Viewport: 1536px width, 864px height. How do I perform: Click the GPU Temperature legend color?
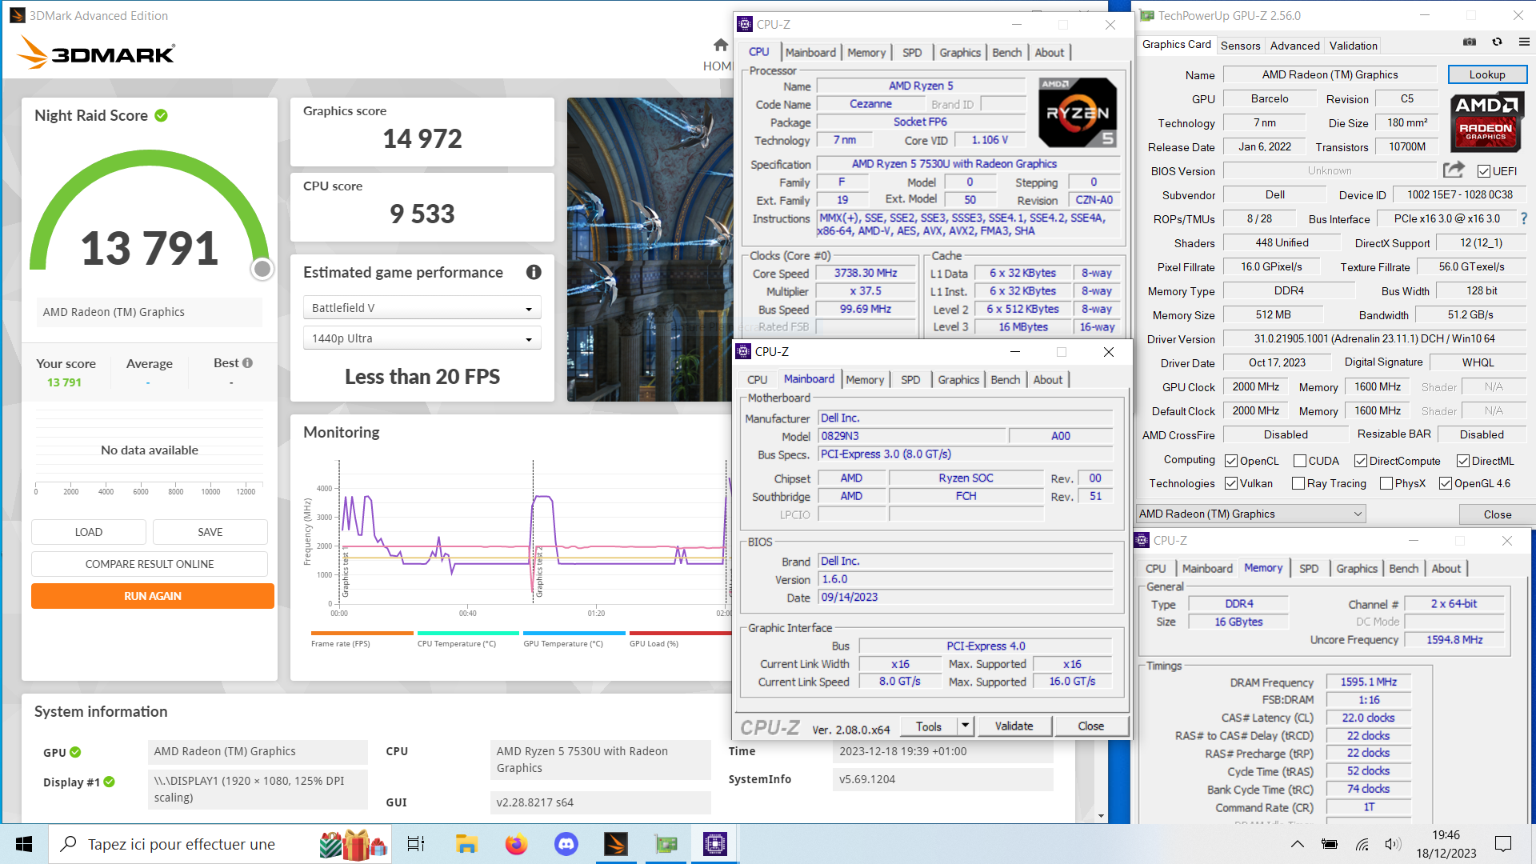(574, 633)
